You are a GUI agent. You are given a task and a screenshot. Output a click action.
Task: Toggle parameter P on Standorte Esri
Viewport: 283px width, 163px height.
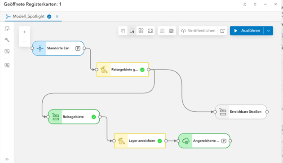point(78,48)
